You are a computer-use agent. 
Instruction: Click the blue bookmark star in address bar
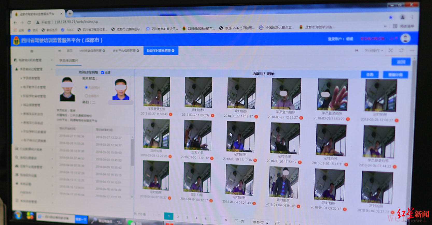pyautogui.click(x=391, y=17)
